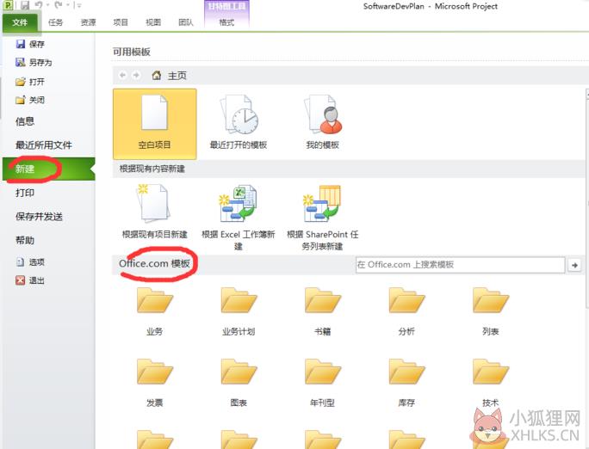Click the forward arrow in template navigation
The image size is (589, 449).
pyautogui.click(x=136, y=75)
